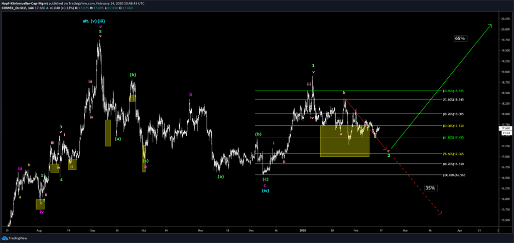Select the 65% probability label box
Viewport: 514px width, 243px height.
coord(460,38)
